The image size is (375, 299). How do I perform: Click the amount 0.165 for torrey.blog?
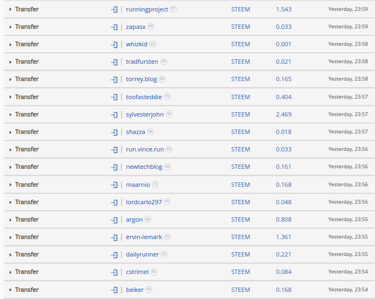point(284,79)
